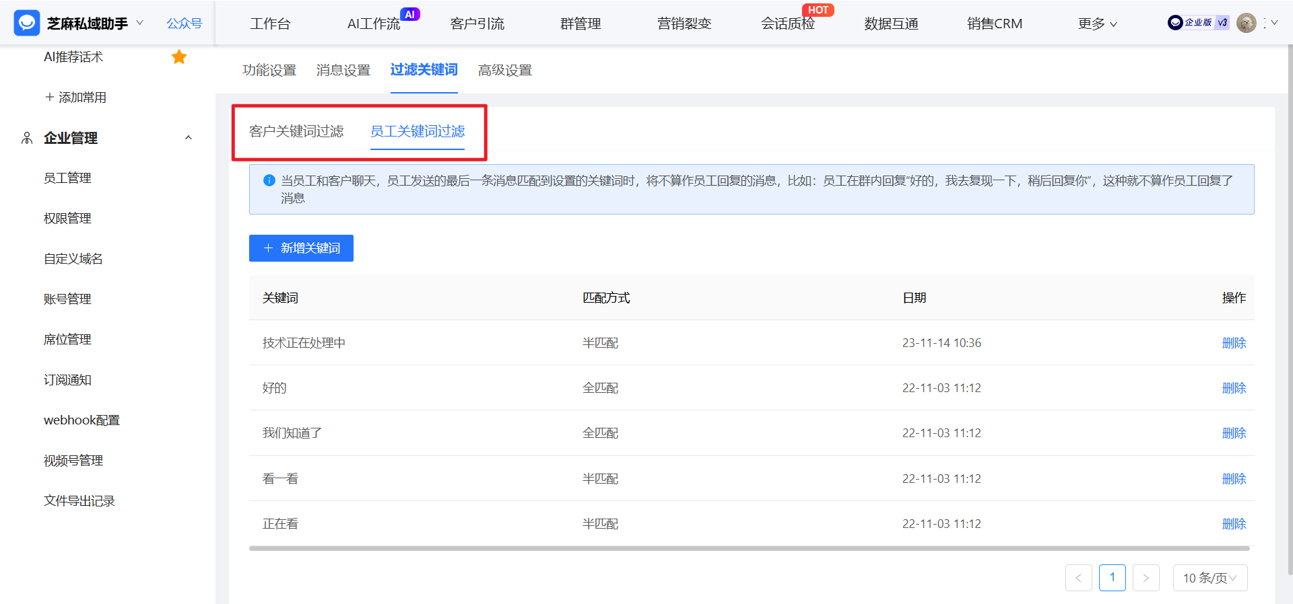Switch to 功能设置 tab
This screenshot has height=604, width=1293.
tap(269, 70)
